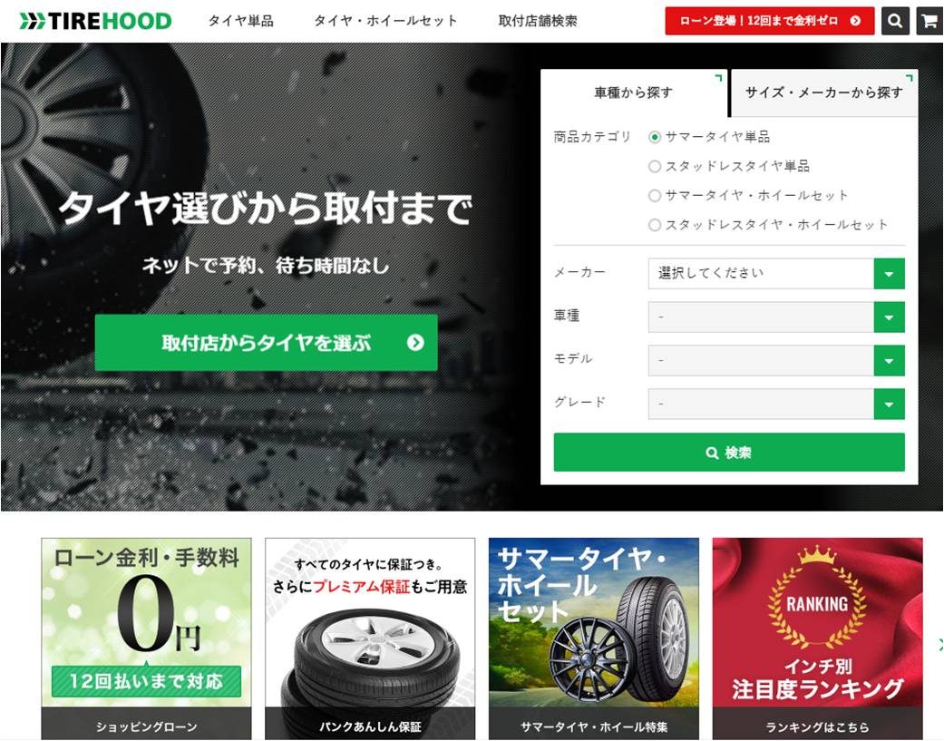The width and height of the screenshot is (944, 741).
Task: Choose スタッドレスタイヤ・ホイールセット radio button
Action: click(x=655, y=225)
